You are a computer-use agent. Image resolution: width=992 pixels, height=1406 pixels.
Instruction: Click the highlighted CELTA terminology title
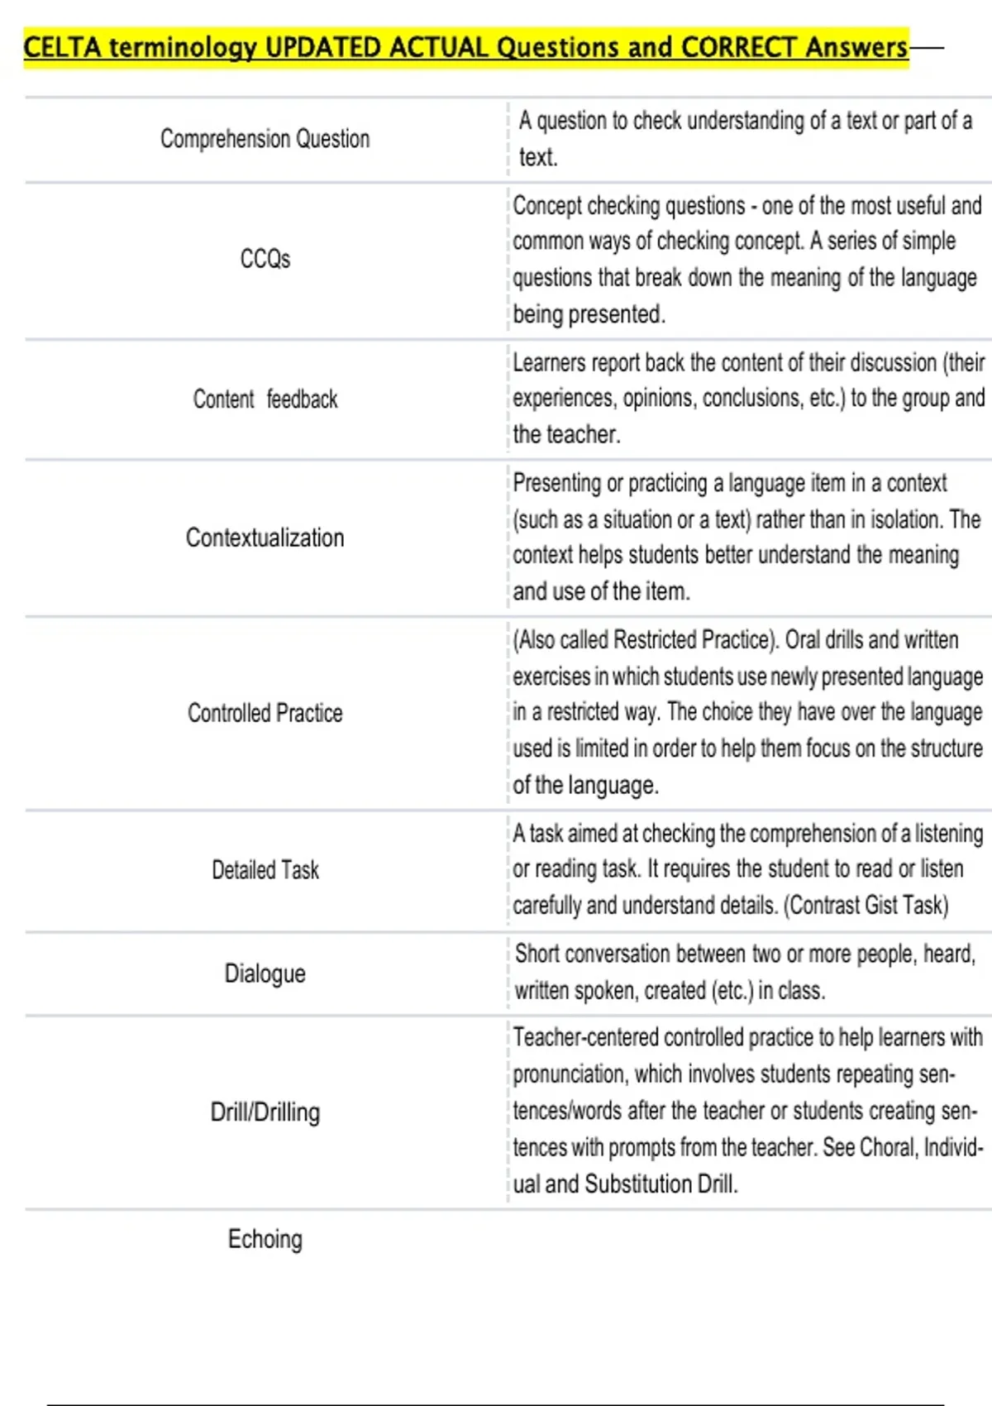465,47
